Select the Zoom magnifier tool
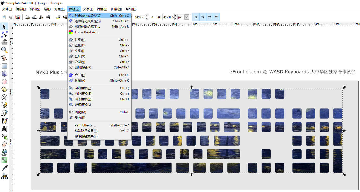The width and height of the screenshot is (360, 192). click(x=4, y=50)
